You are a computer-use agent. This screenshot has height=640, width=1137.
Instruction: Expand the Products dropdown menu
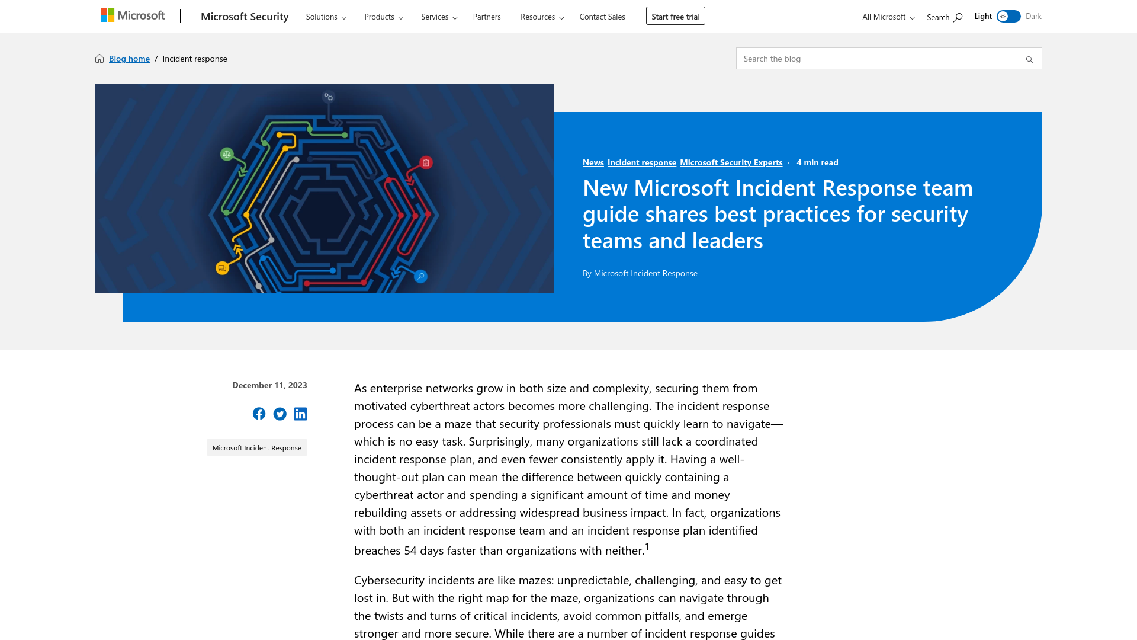tap(383, 17)
